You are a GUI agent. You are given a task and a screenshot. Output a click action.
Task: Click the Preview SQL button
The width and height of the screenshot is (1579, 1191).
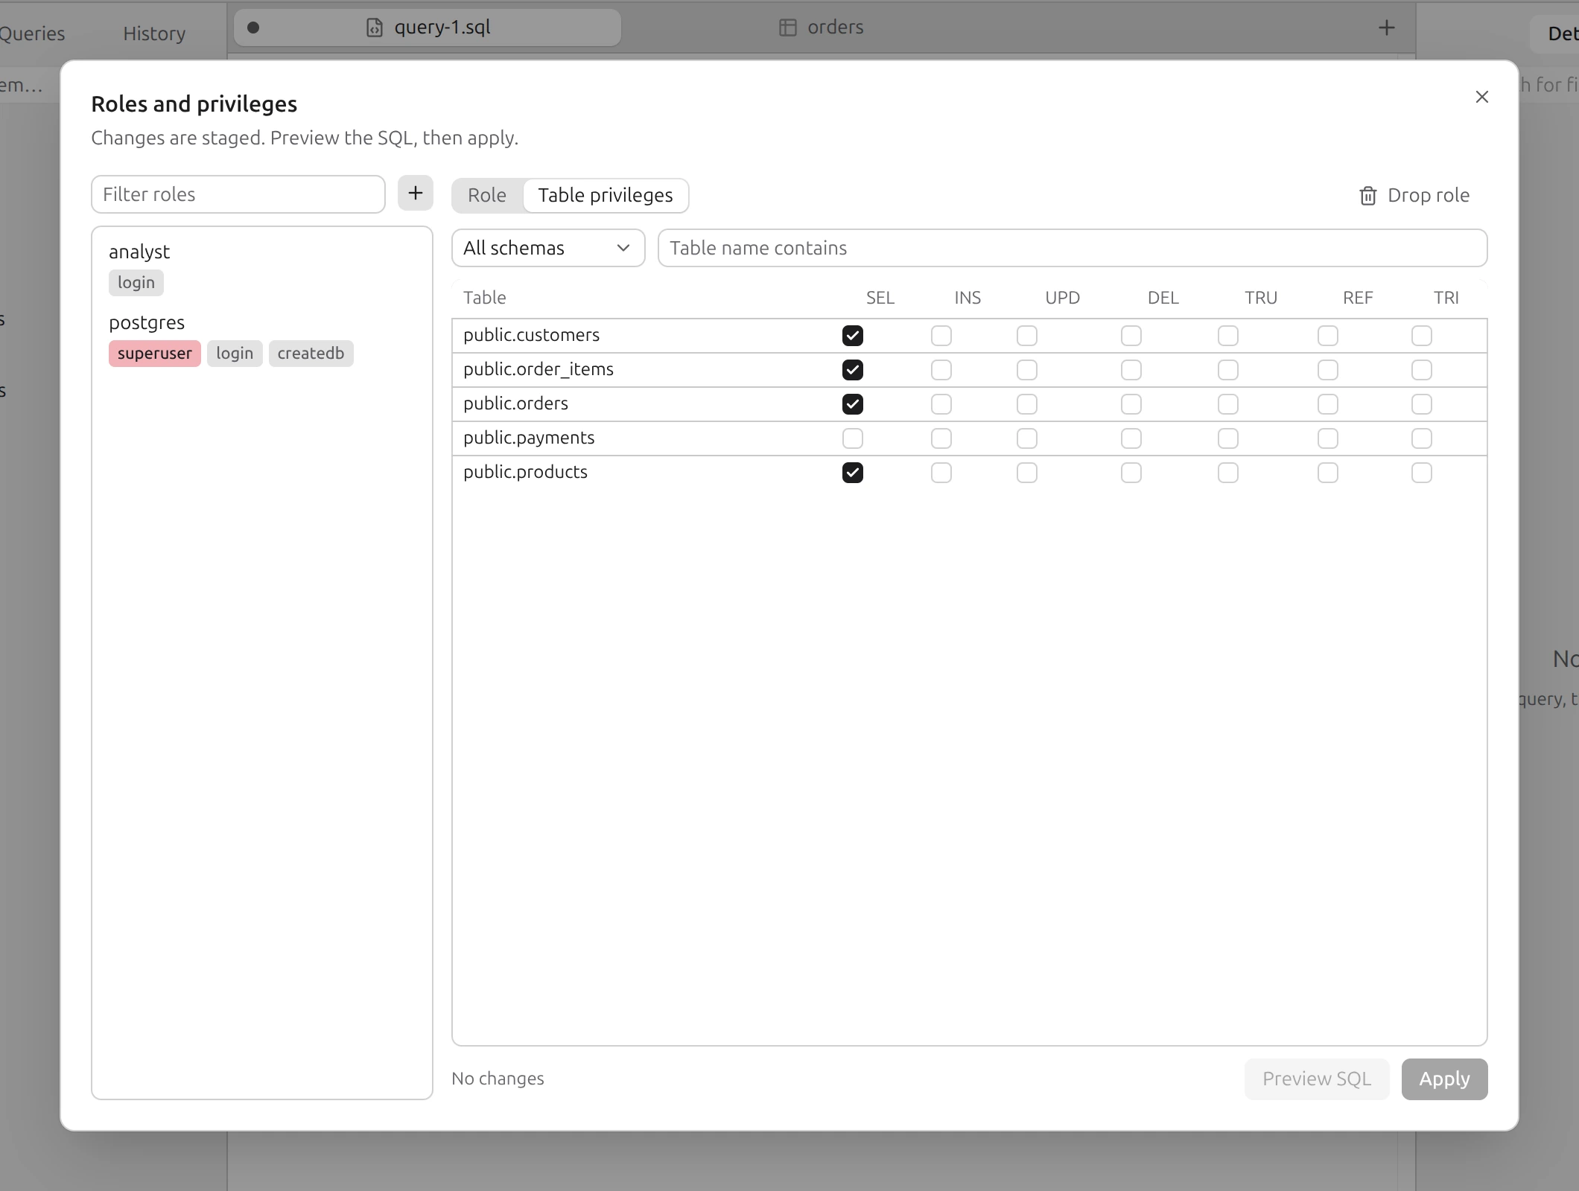[1316, 1079]
